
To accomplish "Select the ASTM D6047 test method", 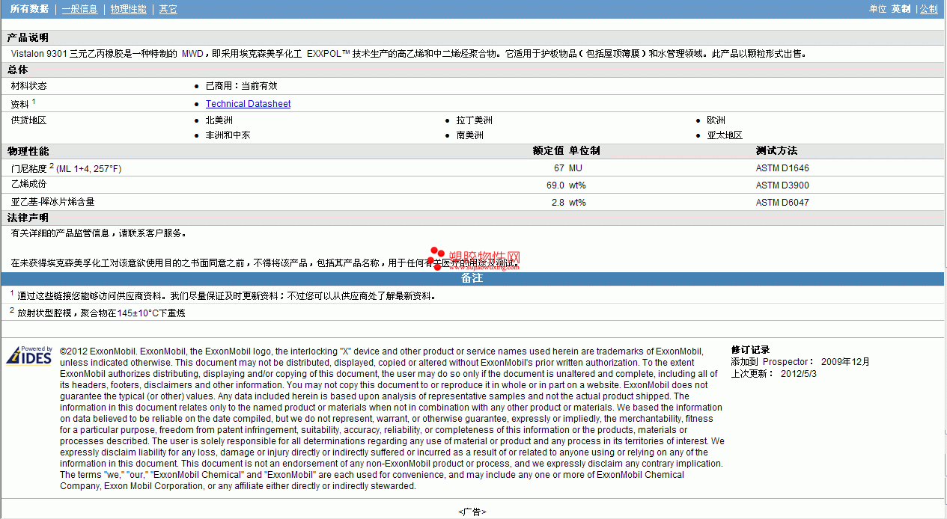I will pos(782,203).
